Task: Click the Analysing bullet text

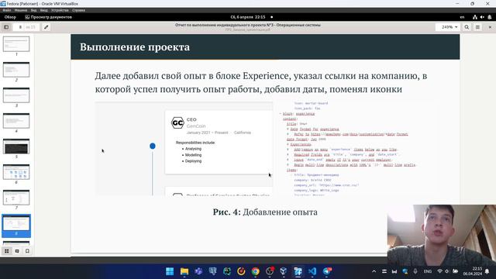Action: tap(193, 149)
